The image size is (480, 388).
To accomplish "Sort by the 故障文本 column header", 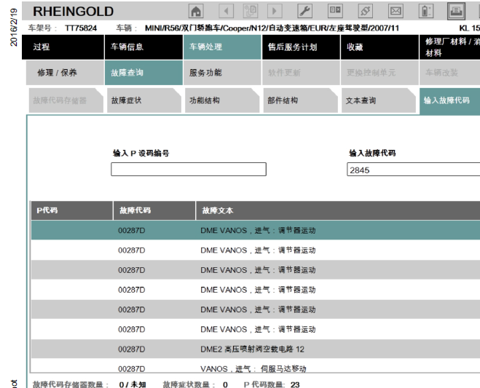I will (x=338, y=210).
